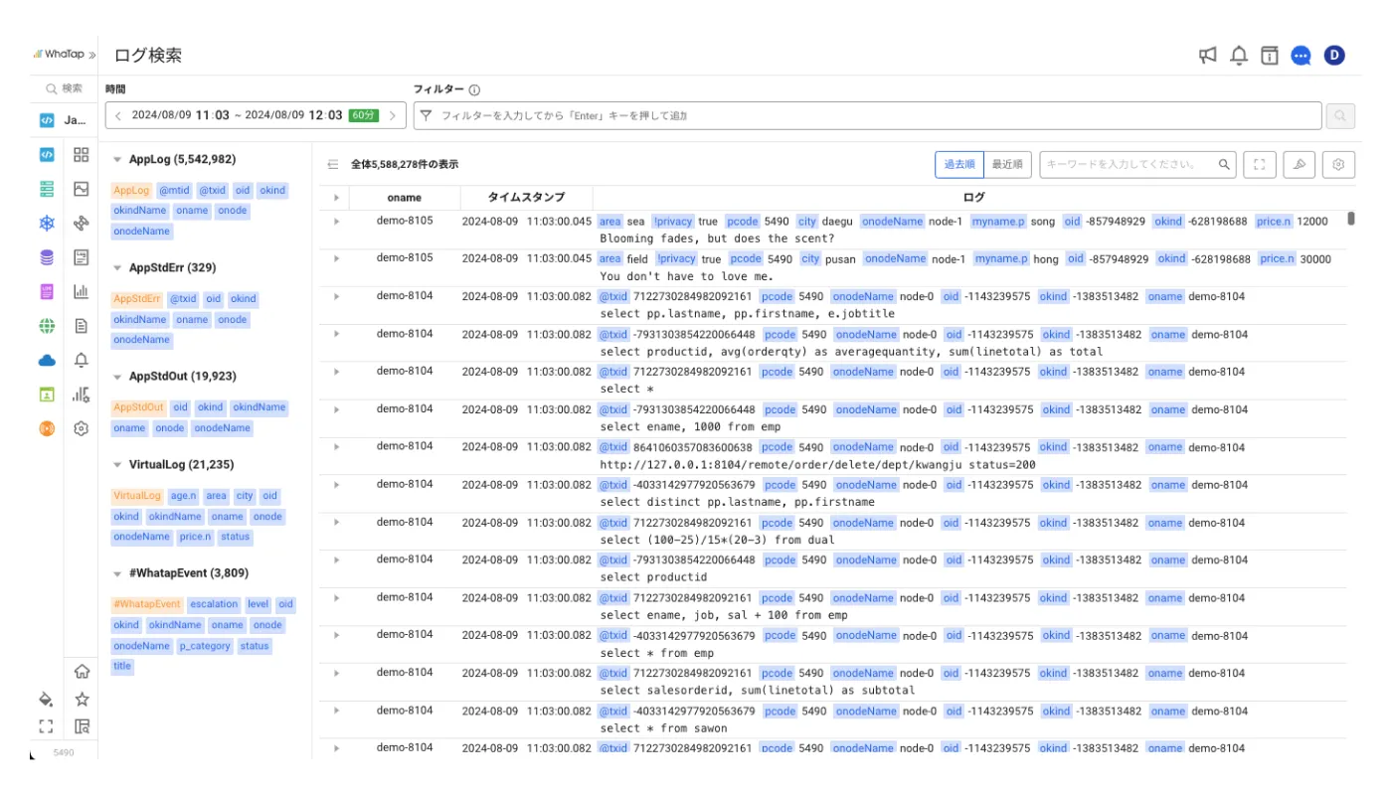The width and height of the screenshot is (1392, 795).
Task: Sort logs by 過去順 order
Action: (959, 165)
